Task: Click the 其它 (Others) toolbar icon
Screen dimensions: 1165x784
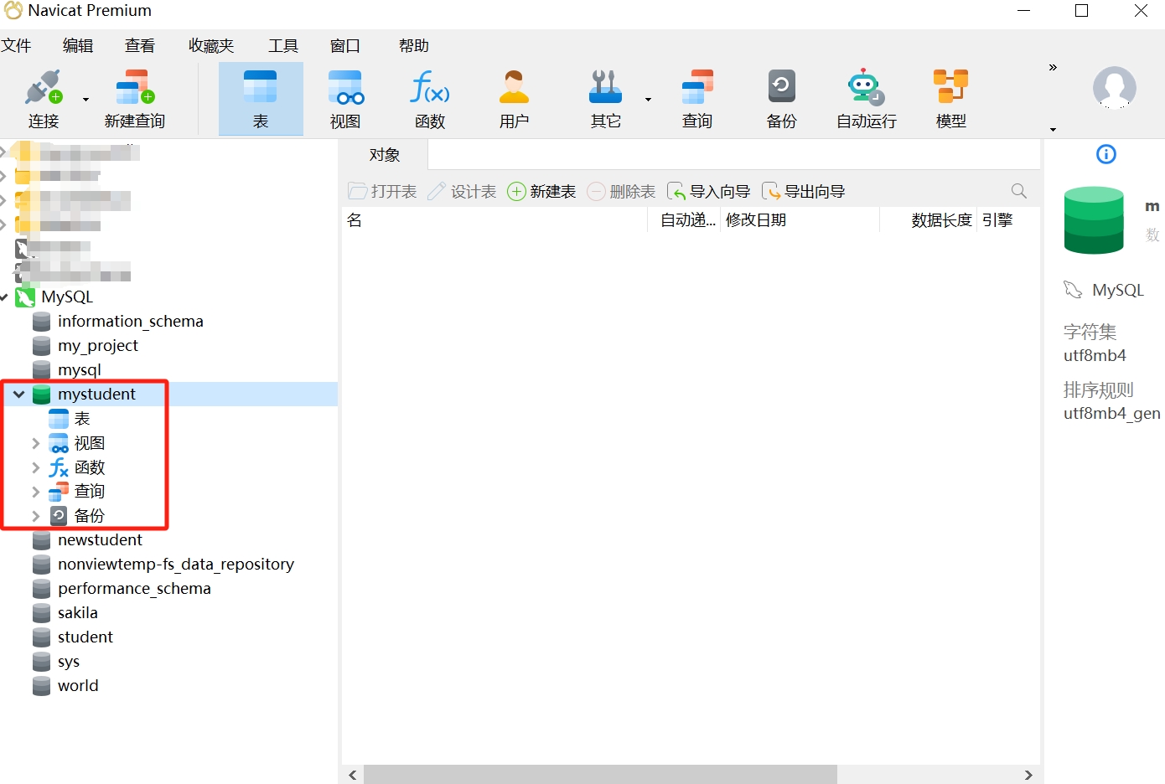Action: click(x=605, y=96)
